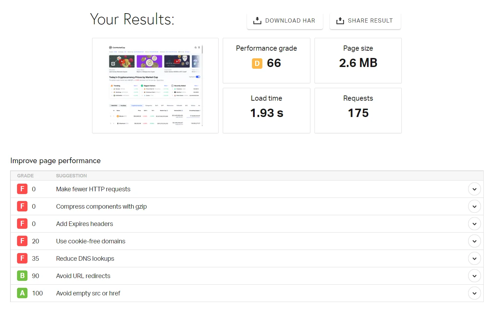This screenshot has width=490, height=310.
Task: Expand Avoid URL redirects chevron
Action: 474,276
